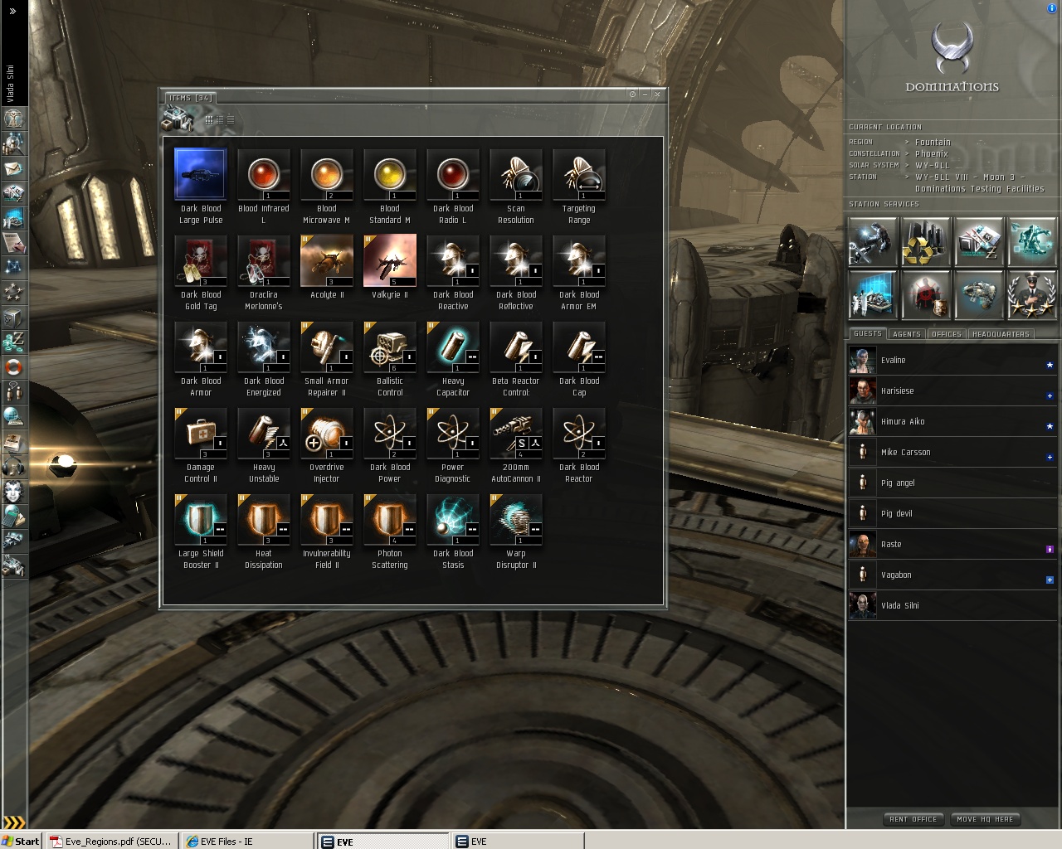
Task: Open the mail envelope icon in sidebar
Action: tap(14, 168)
